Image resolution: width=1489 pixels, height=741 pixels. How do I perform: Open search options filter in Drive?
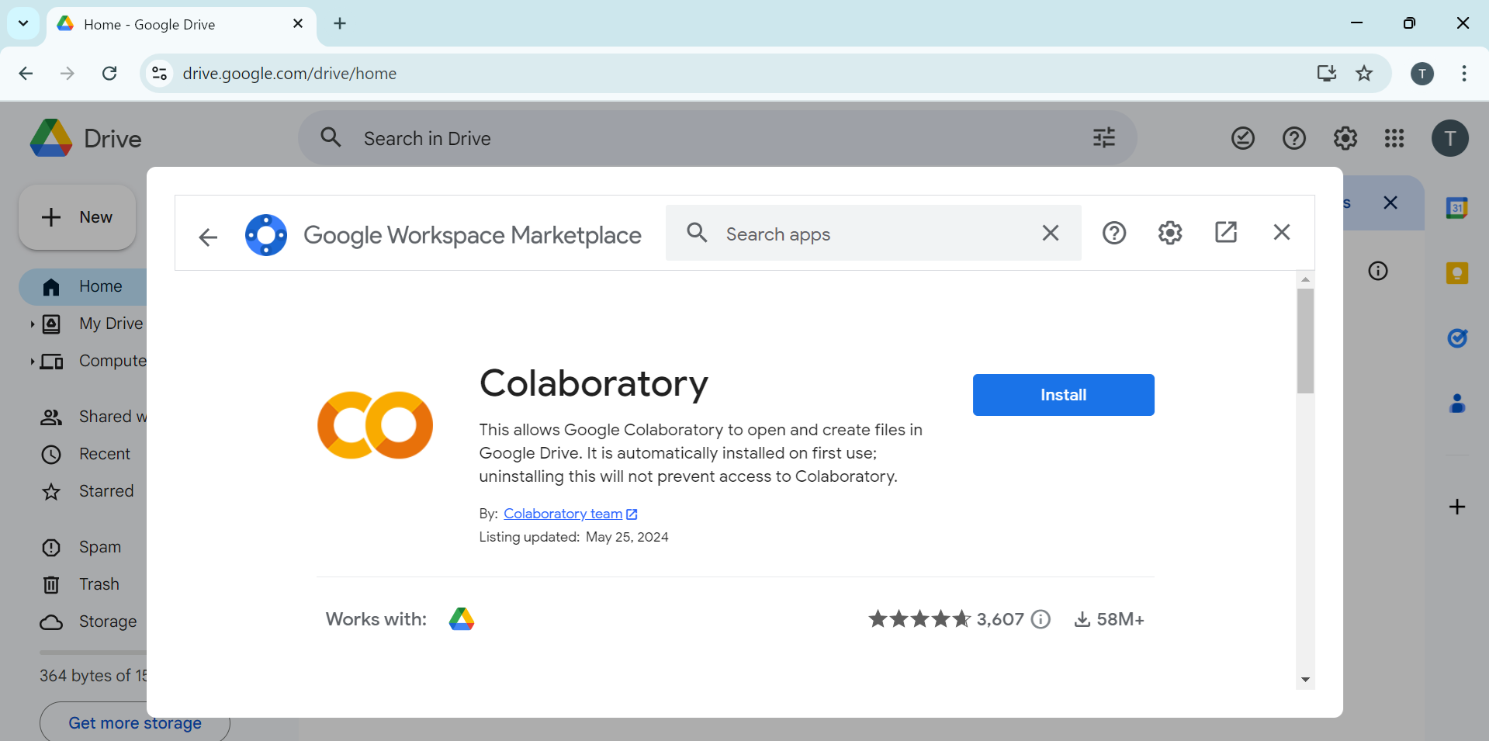pyautogui.click(x=1103, y=137)
